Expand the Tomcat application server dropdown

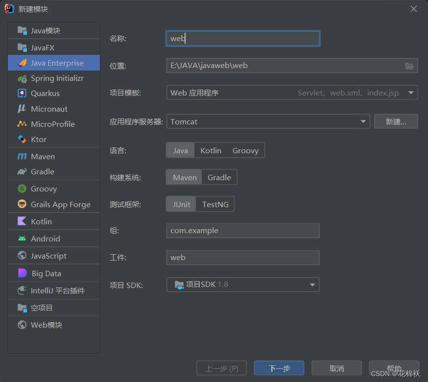click(x=363, y=121)
